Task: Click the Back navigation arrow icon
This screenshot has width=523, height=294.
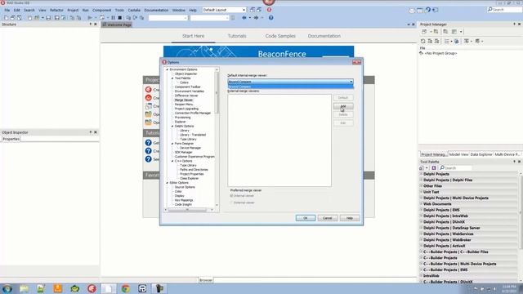Action: point(244,18)
